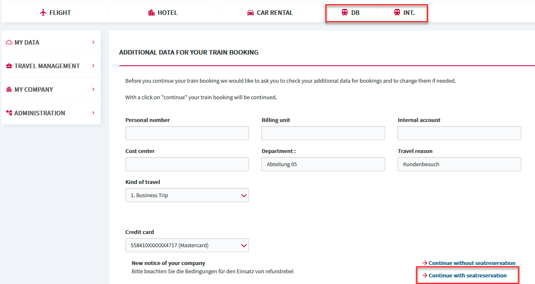
Task: Click the Department field with Abteilung 05
Action: tap(323, 164)
